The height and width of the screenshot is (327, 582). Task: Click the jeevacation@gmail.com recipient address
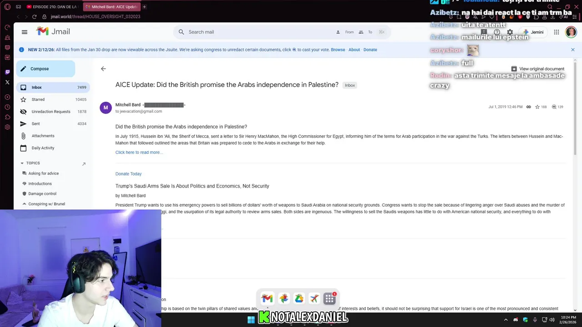[141, 111]
